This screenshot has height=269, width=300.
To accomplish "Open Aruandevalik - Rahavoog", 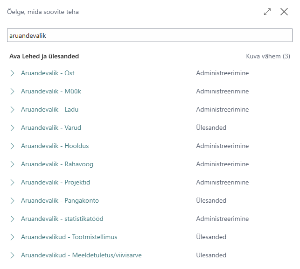I will point(57,164).
